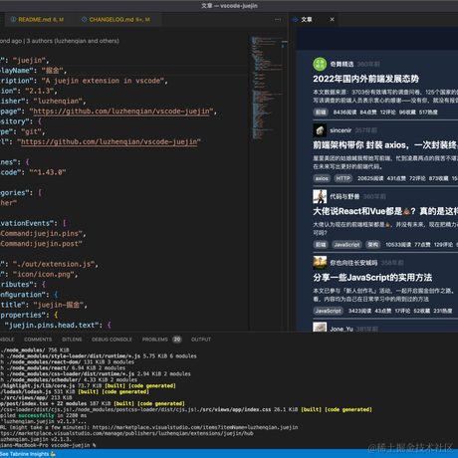Open article 2022年国内外前端发展态势
Image resolution: width=458 pixels, height=458 pixels.
(x=365, y=79)
